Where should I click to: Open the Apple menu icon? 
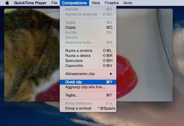point(7,3)
